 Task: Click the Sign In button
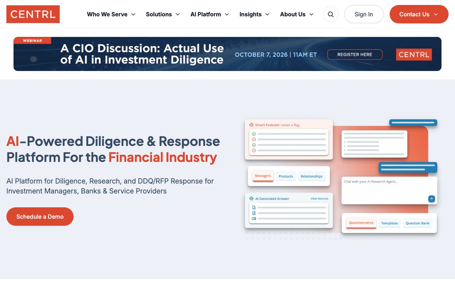[364, 14]
